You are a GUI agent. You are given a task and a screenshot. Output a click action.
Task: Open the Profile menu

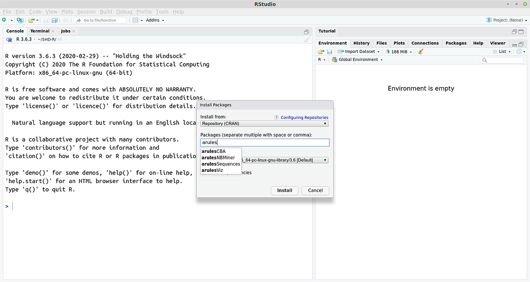[144, 11]
